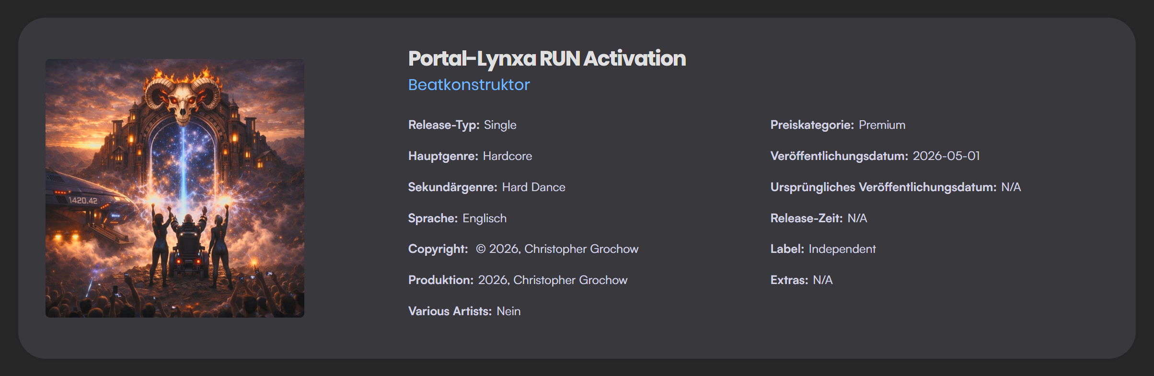This screenshot has height=376, width=1154.
Task: Click the Release-Typ field label
Action: [x=443, y=125]
